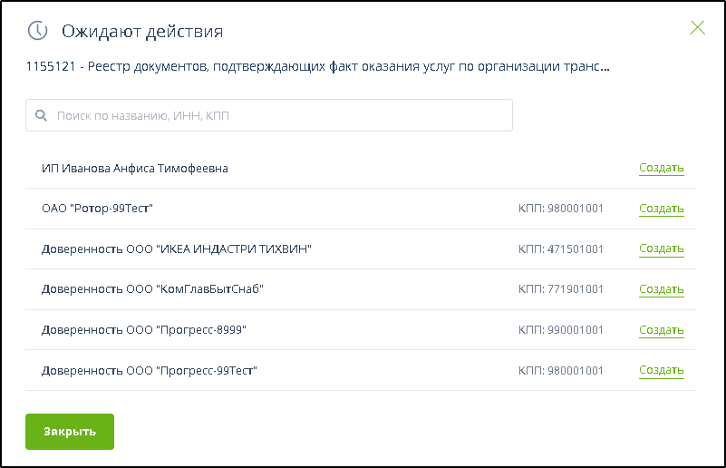This screenshot has height=468, width=726.
Task: Click Создать for ООО "Прогресс-8999"
Action: pos(661,330)
